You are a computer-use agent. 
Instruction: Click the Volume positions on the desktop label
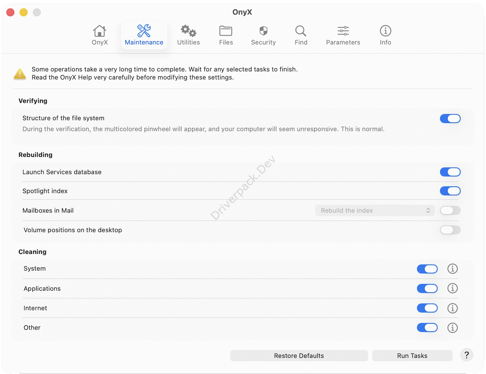click(73, 230)
